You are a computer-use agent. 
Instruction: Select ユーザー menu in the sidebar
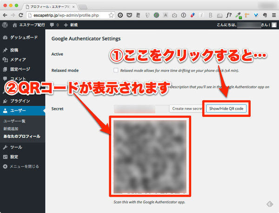click(23, 110)
